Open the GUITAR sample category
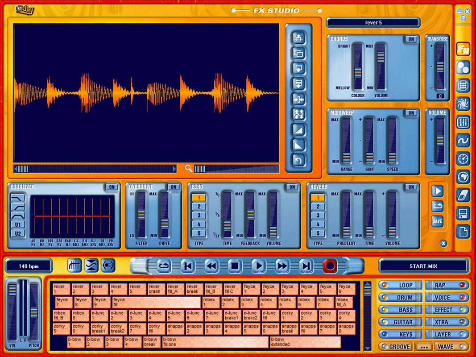The image size is (476, 357). (400, 322)
